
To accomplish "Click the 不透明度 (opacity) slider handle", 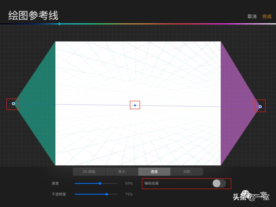I will pos(106,194).
